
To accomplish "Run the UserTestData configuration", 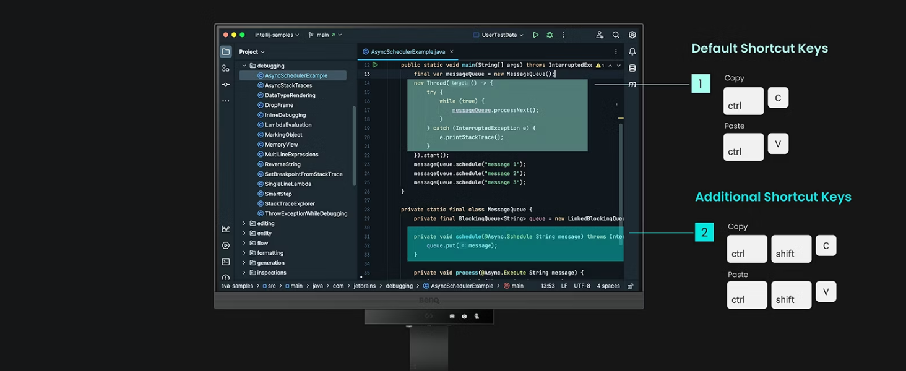I will click(536, 35).
